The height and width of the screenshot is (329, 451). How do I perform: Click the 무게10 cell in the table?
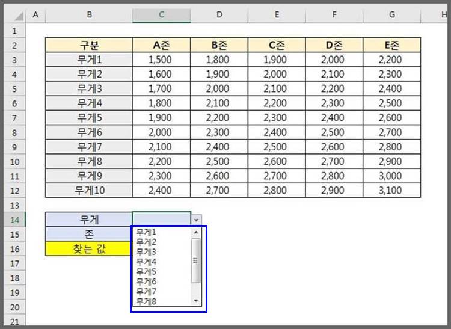point(89,191)
